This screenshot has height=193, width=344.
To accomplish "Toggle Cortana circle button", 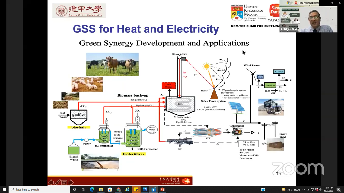I will [75, 189].
